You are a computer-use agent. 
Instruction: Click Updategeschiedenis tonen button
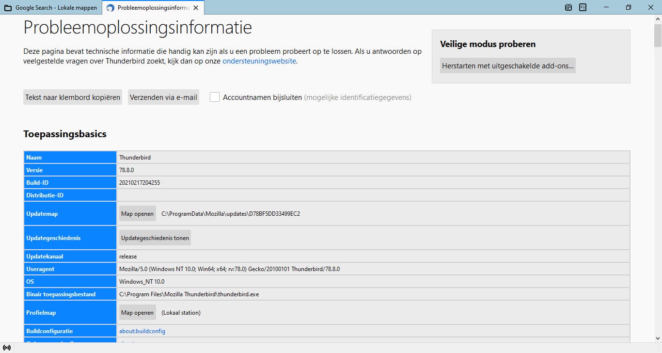155,238
